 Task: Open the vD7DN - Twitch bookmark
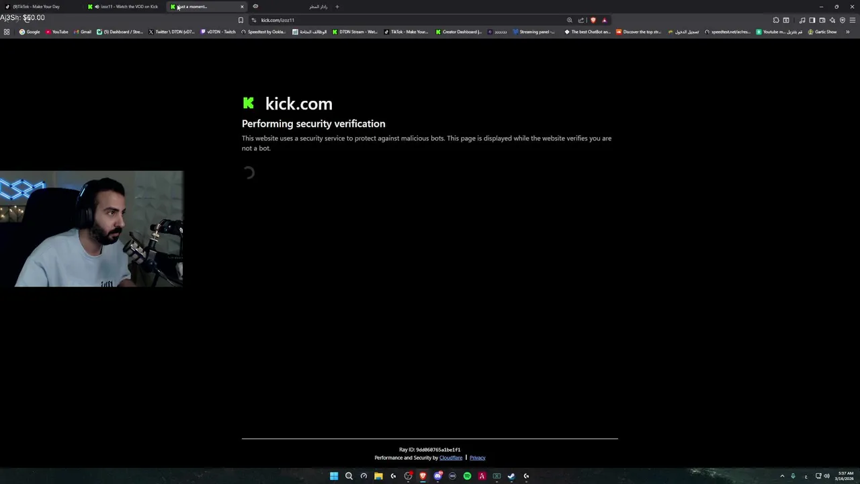[x=218, y=32]
